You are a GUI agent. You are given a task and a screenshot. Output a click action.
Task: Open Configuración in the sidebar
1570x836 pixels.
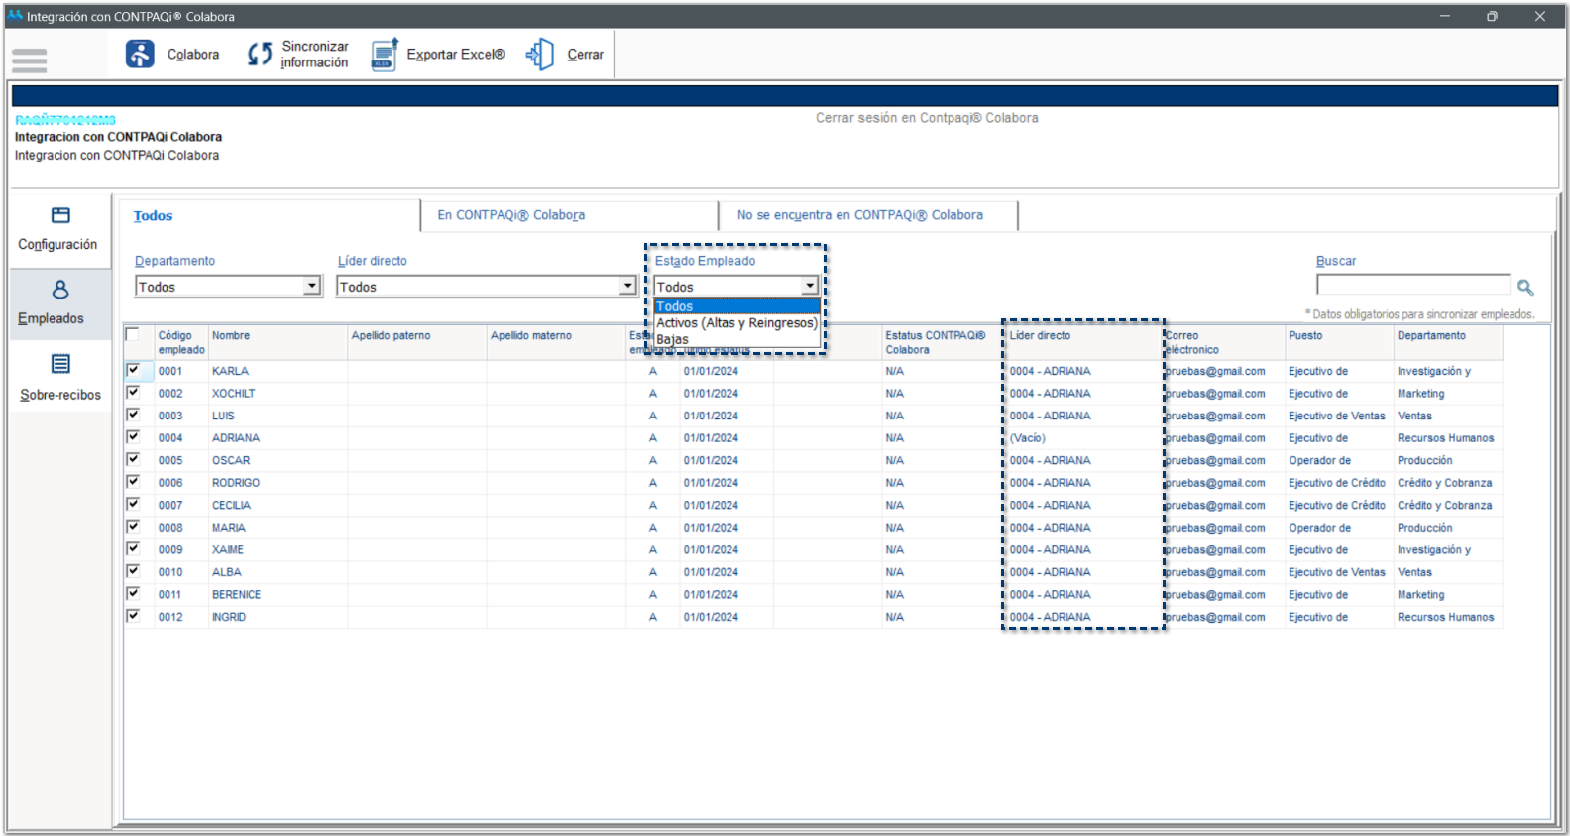coord(59,216)
